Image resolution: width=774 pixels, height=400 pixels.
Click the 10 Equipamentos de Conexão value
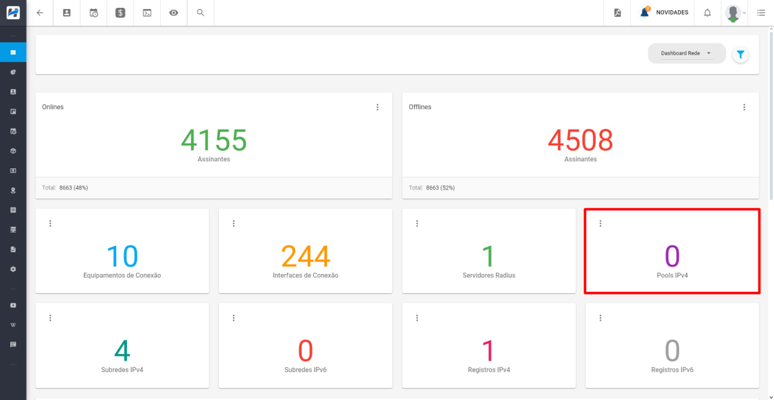click(x=122, y=256)
